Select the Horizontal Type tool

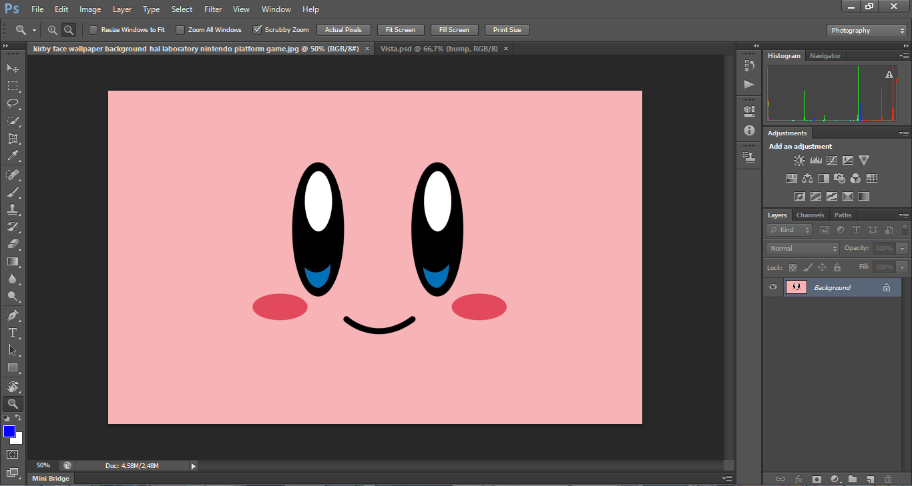(13, 333)
